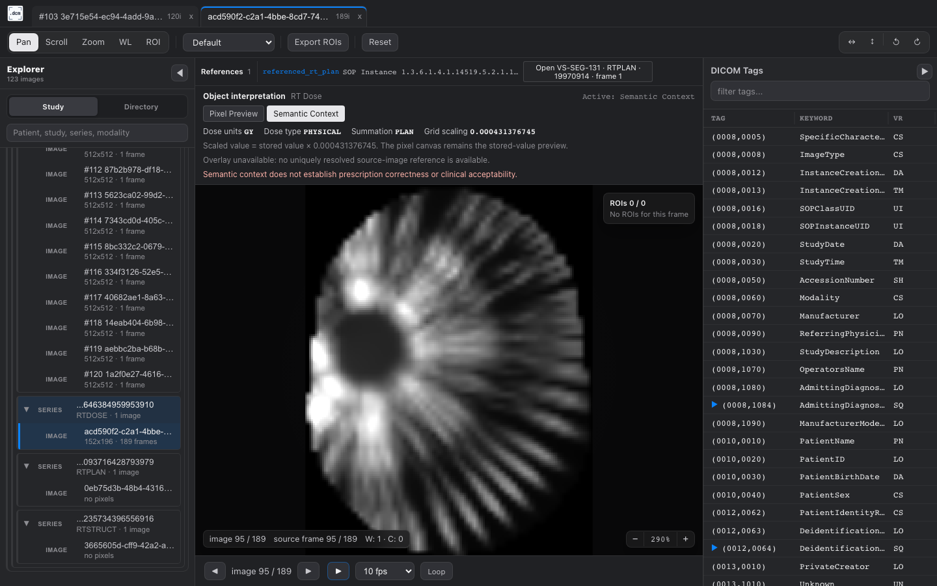Screen dimensions: 937x586
Task: Click the Reset button
Action: click(x=380, y=42)
